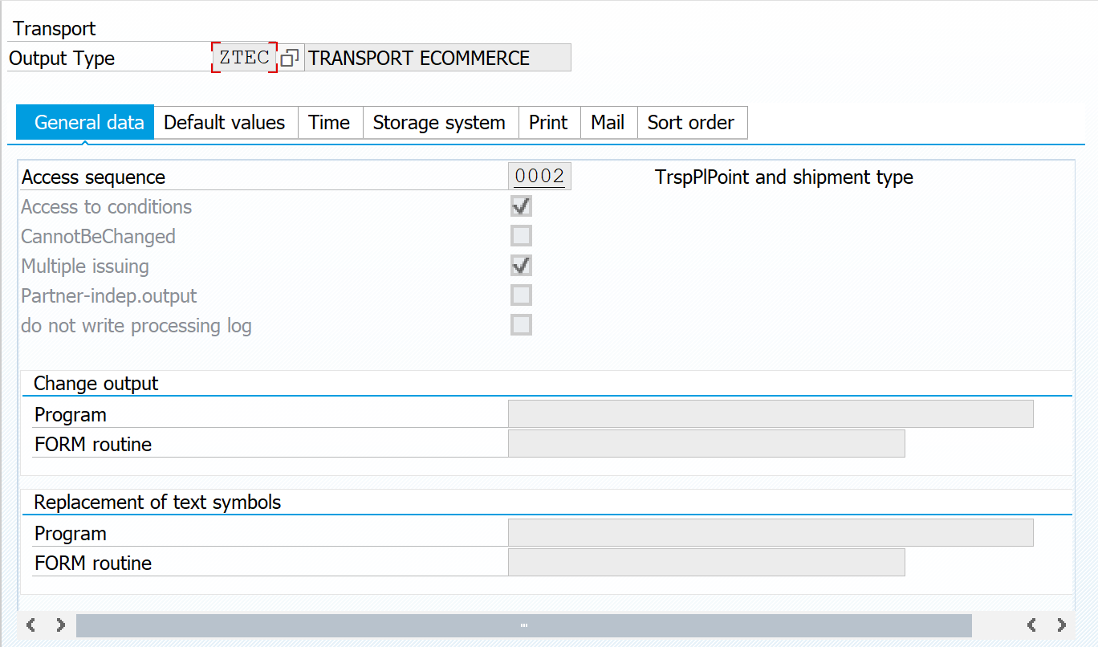This screenshot has width=1098, height=647.
Task: Show the Sort order tab
Action: (x=691, y=123)
